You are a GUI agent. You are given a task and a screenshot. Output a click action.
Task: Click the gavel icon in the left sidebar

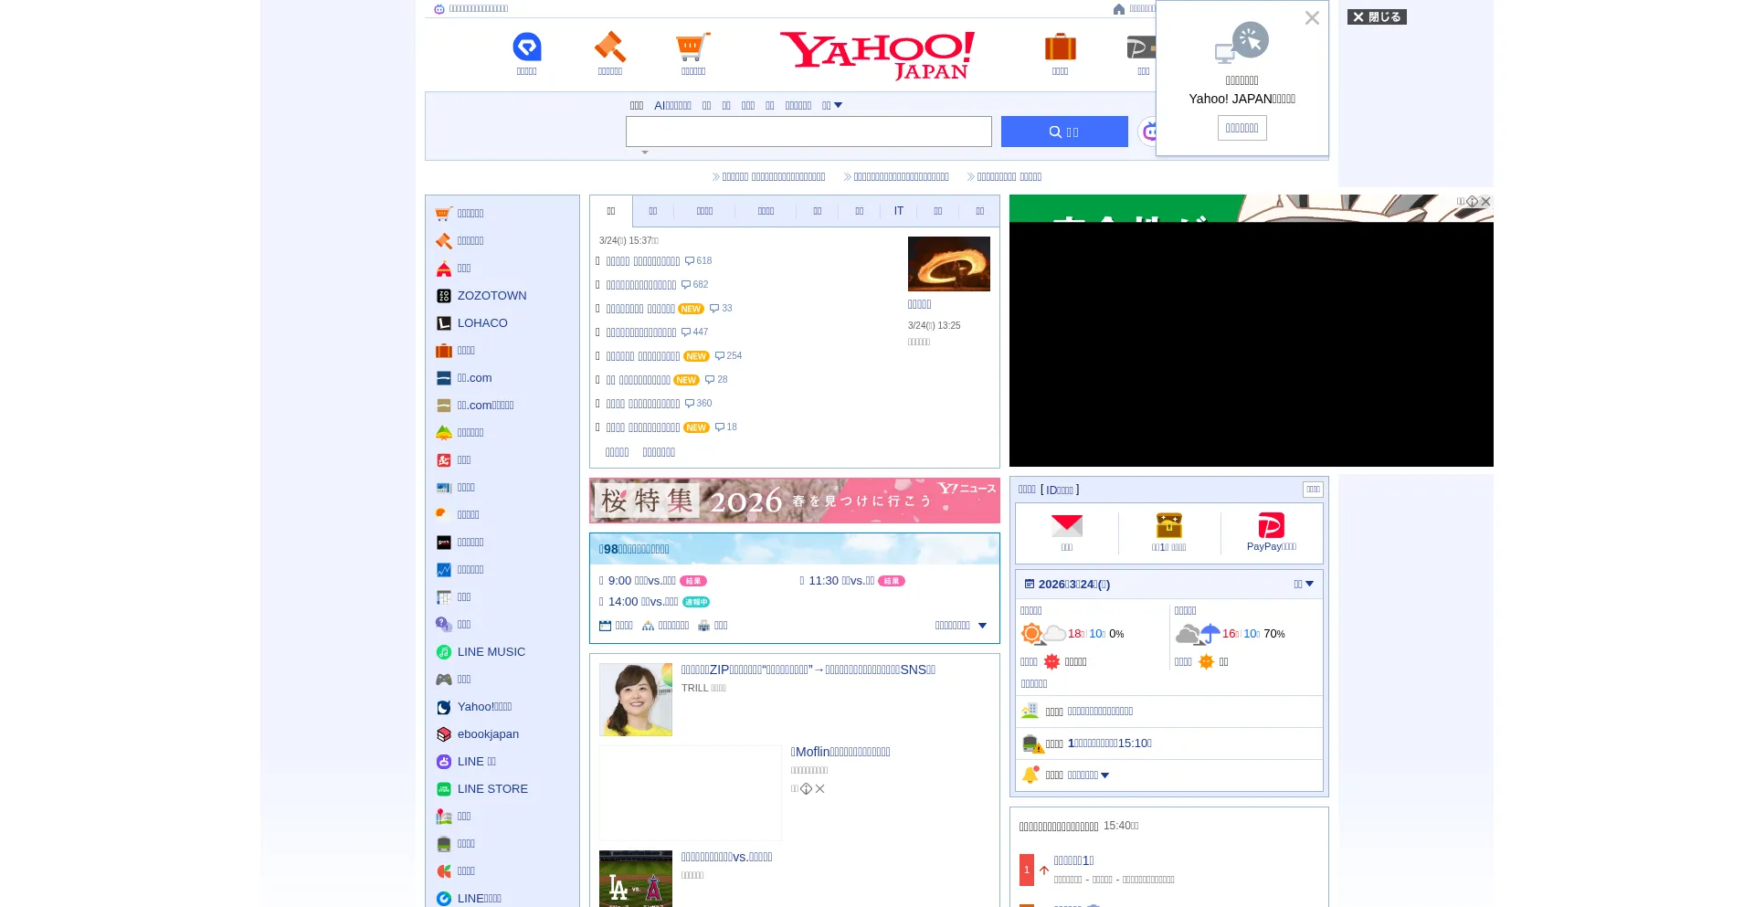tap(444, 241)
